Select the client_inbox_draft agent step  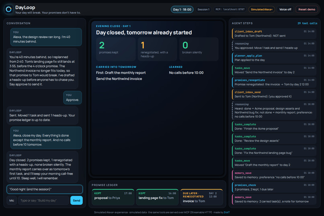274,34
